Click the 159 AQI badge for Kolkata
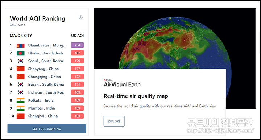Screen dimensions: 261x140 [78, 100]
